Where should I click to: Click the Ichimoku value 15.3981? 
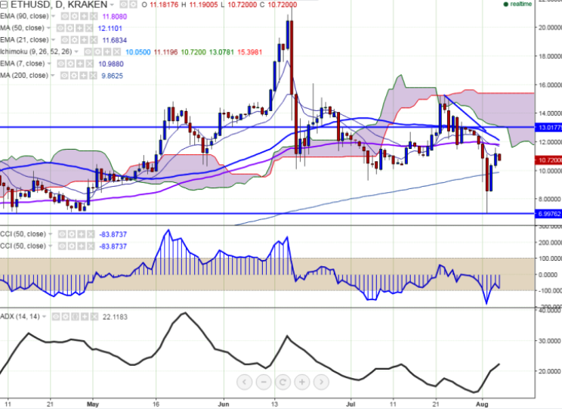tap(249, 52)
